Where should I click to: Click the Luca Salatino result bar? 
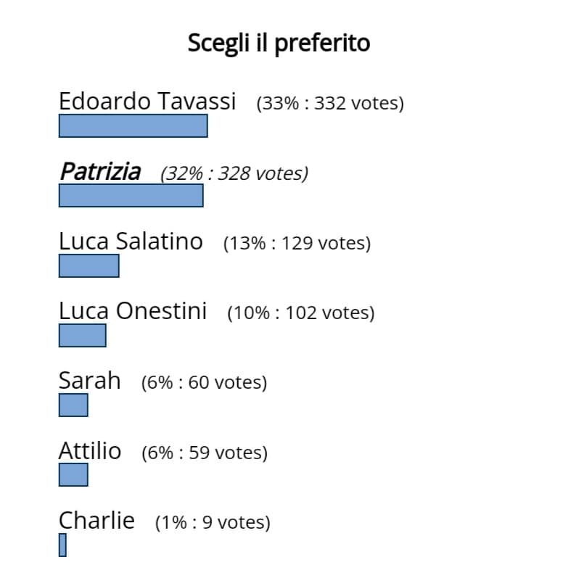(89, 266)
